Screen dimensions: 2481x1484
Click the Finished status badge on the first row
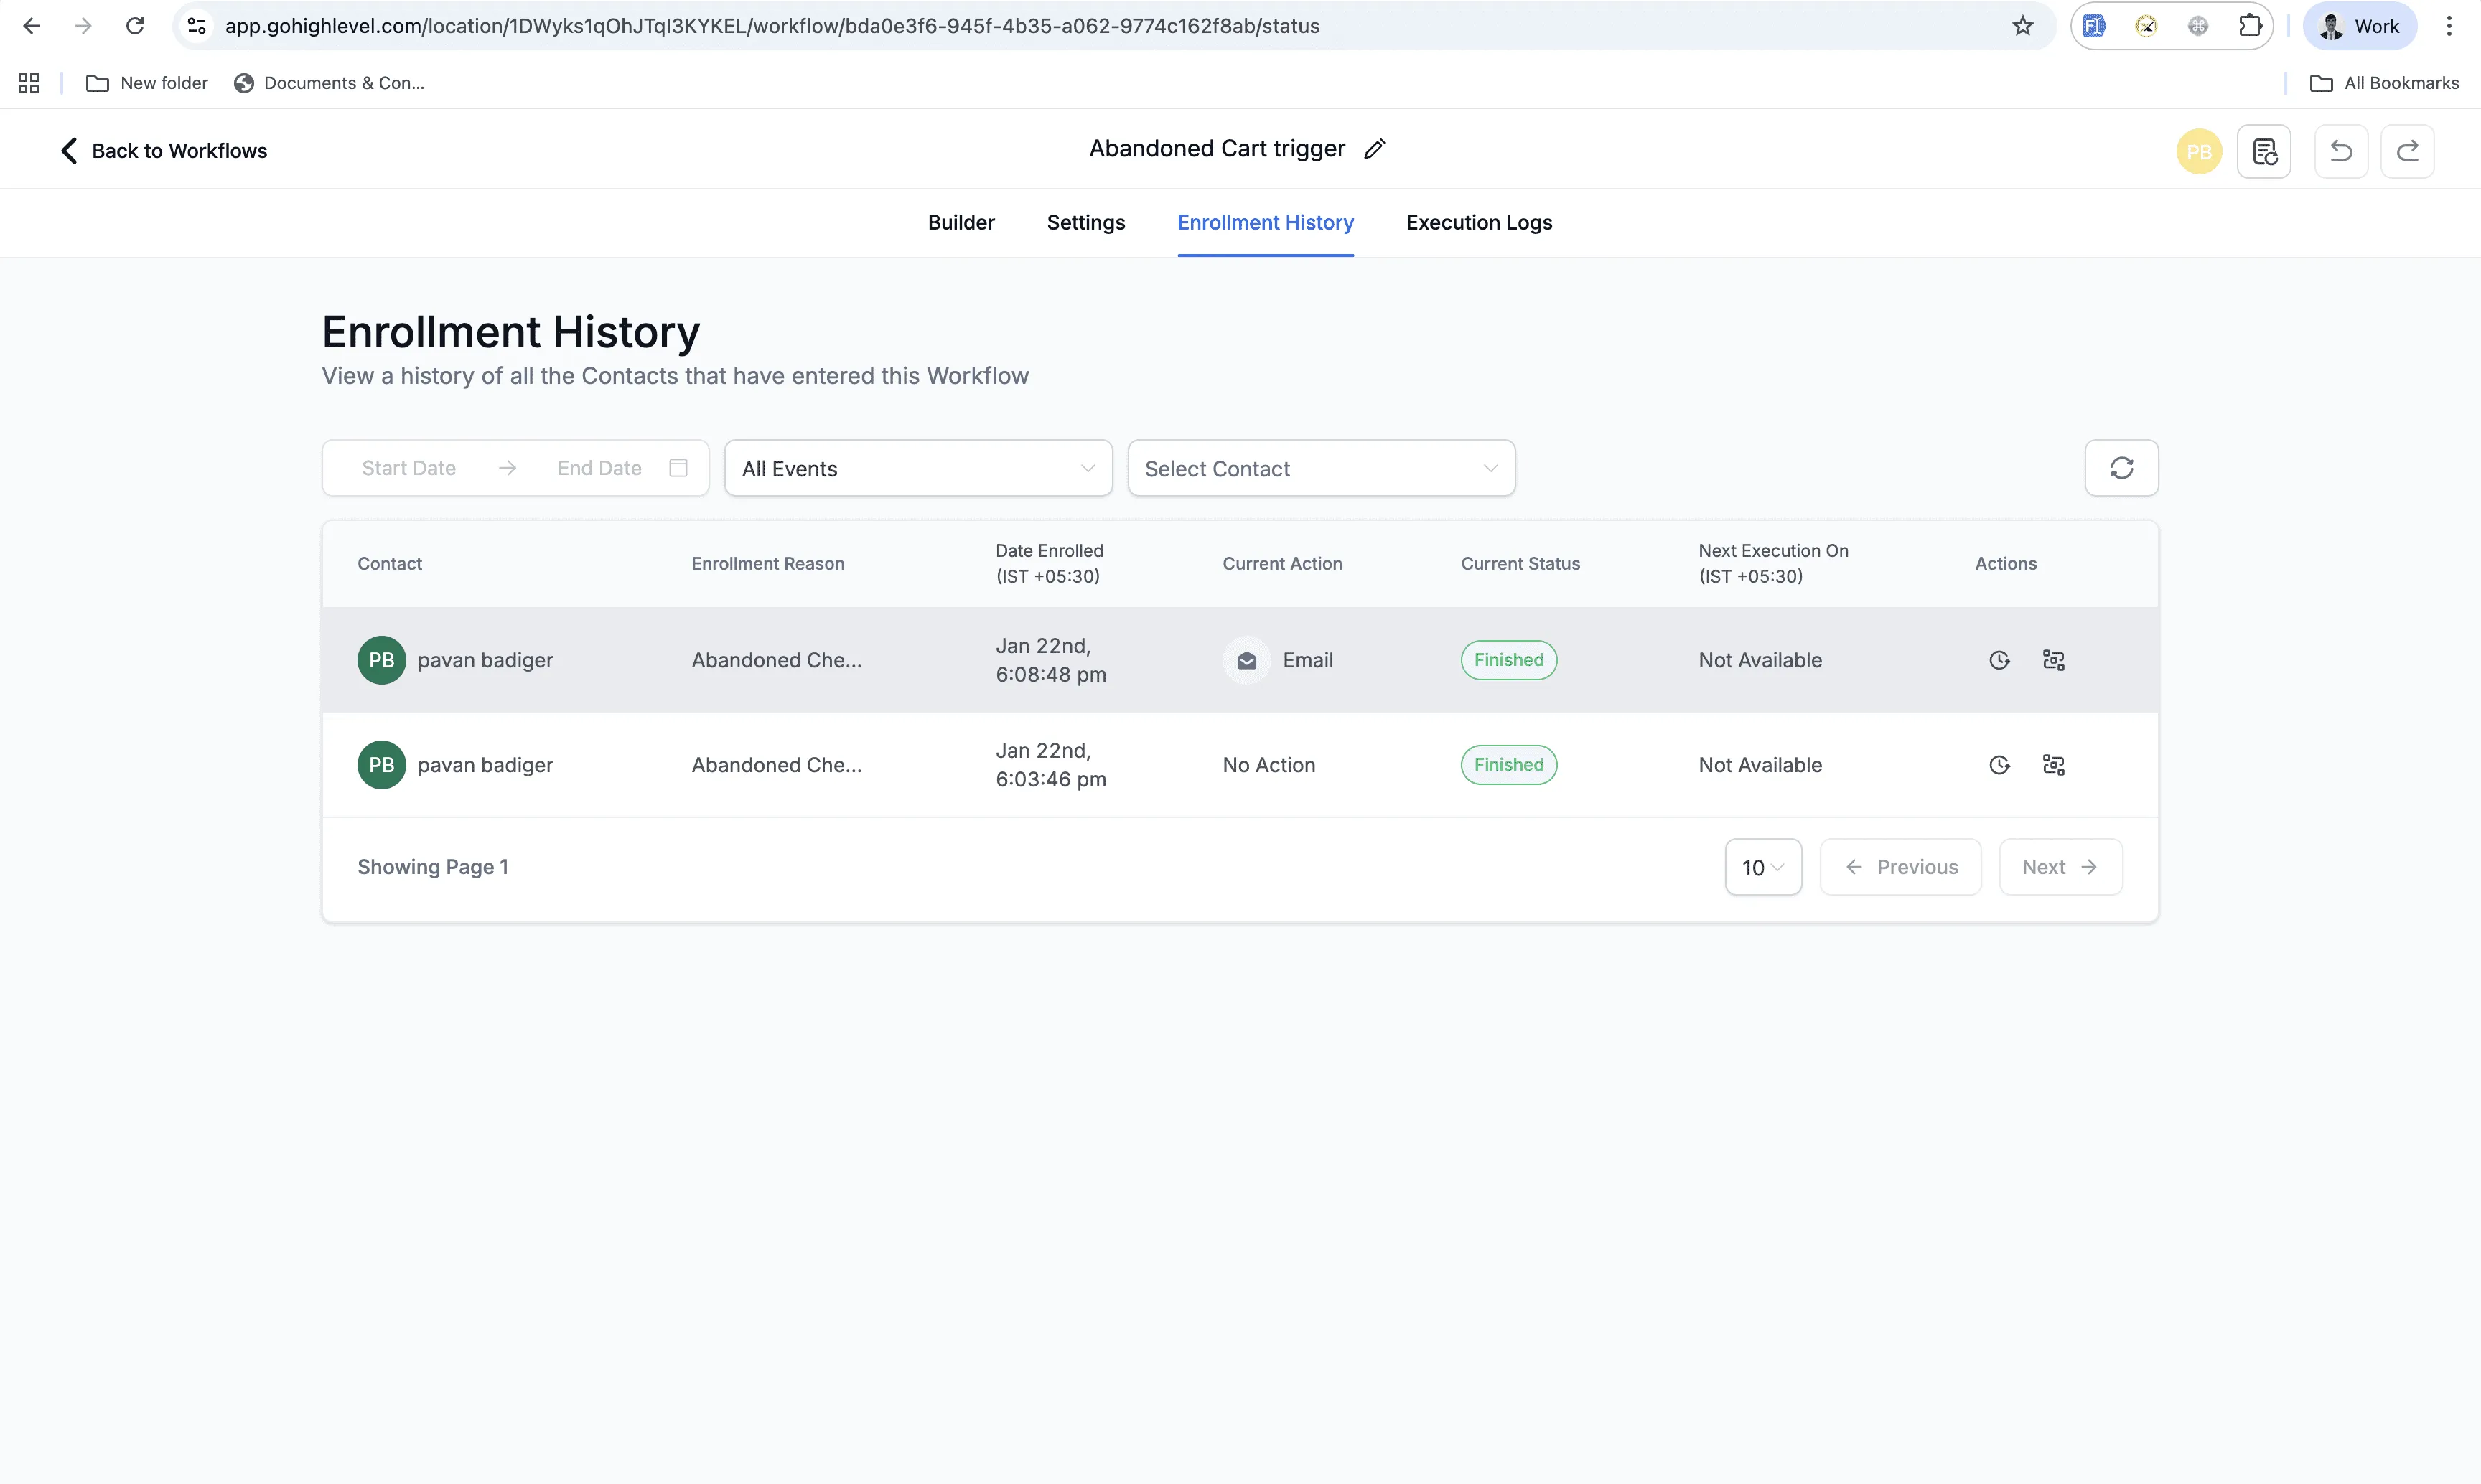tap(1508, 660)
